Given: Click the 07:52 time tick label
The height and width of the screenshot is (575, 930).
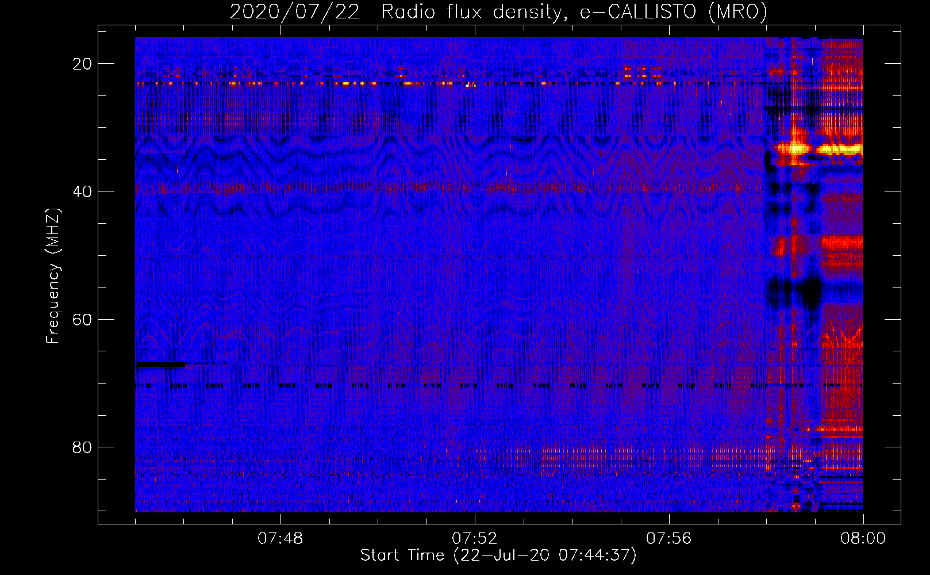Looking at the screenshot, I should [475, 539].
